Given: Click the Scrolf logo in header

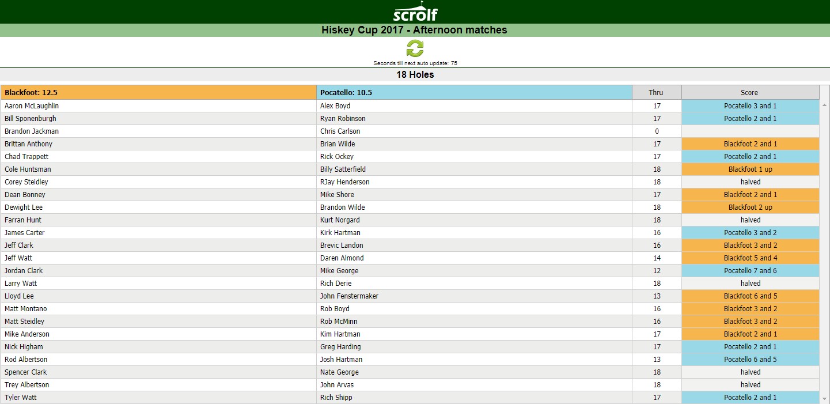Looking at the screenshot, I should click(415, 12).
